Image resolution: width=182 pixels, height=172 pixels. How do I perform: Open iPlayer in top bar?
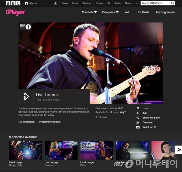point(99,3)
